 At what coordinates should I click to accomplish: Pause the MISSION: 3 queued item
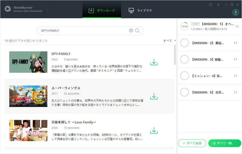point(235,59)
